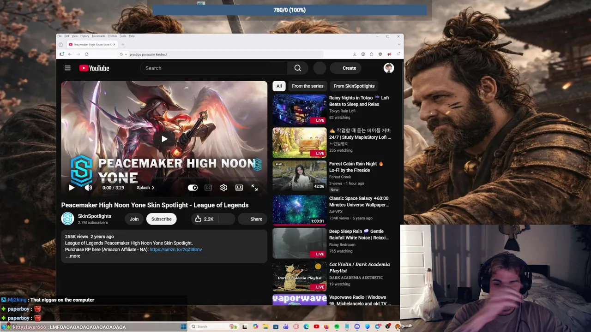Open the browser History menu

(84, 36)
